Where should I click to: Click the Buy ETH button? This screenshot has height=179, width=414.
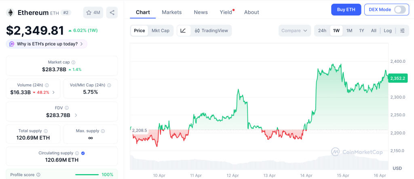[346, 10]
